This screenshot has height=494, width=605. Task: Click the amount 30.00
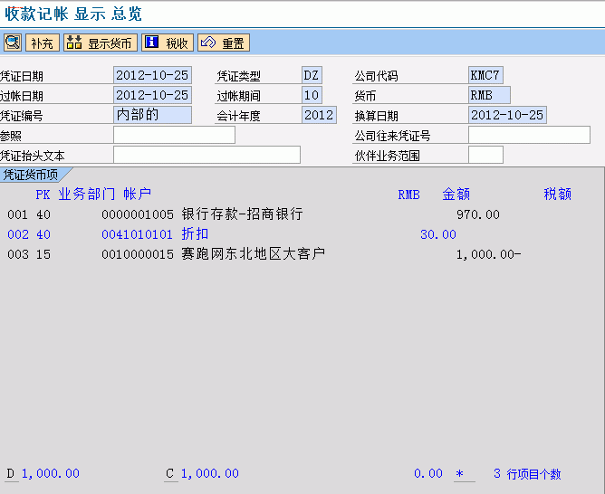pos(438,234)
